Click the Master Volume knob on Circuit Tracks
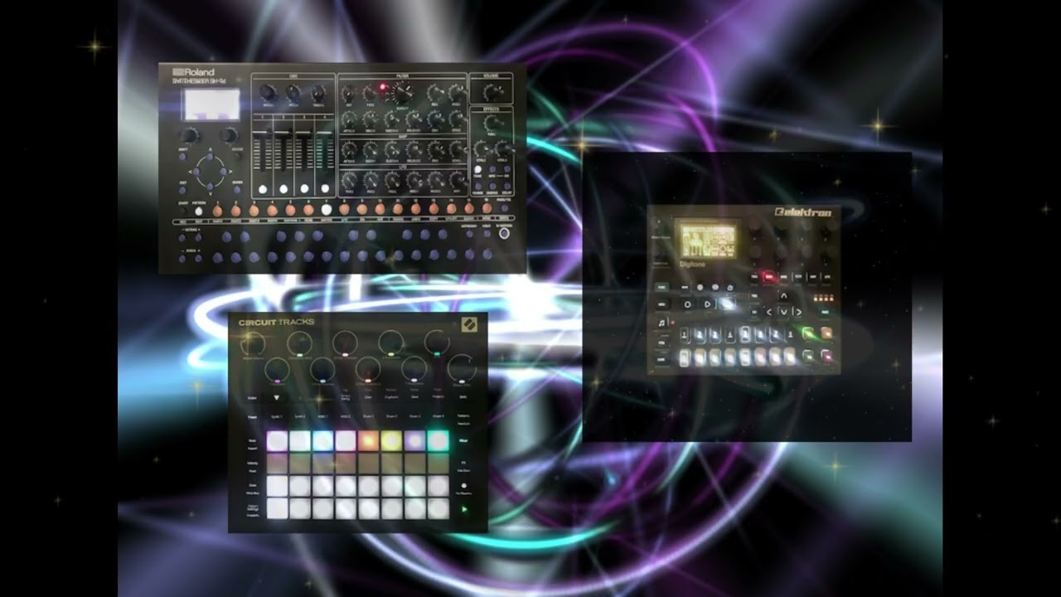This screenshot has height=597, width=1061. pos(253,344)
